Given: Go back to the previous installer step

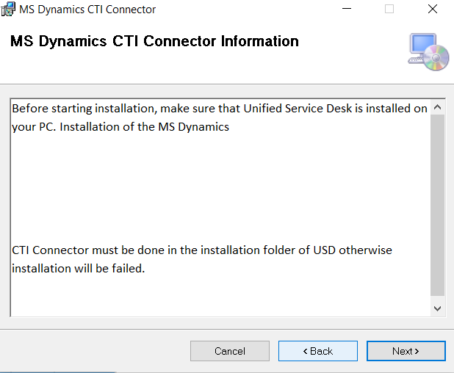Looking at the screenshot, I should 317,351.
